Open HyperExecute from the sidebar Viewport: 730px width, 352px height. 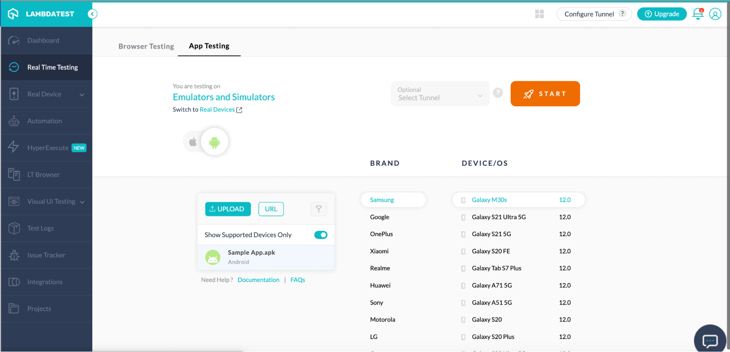[47, 148]
